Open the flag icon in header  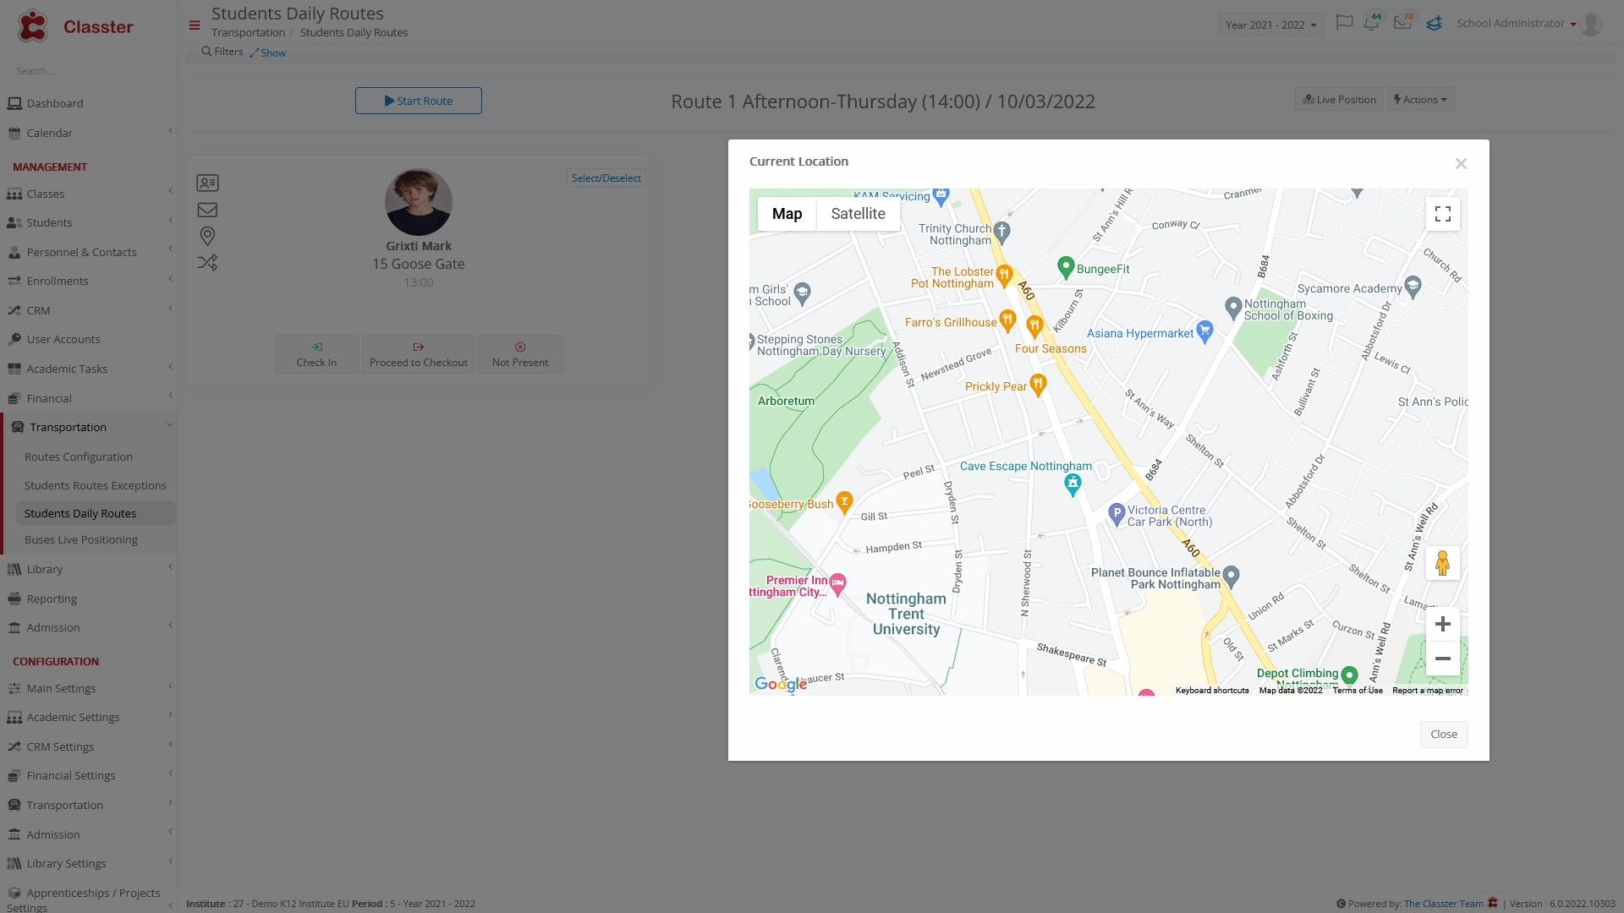pyautogui.click(x=1344, y=23)
